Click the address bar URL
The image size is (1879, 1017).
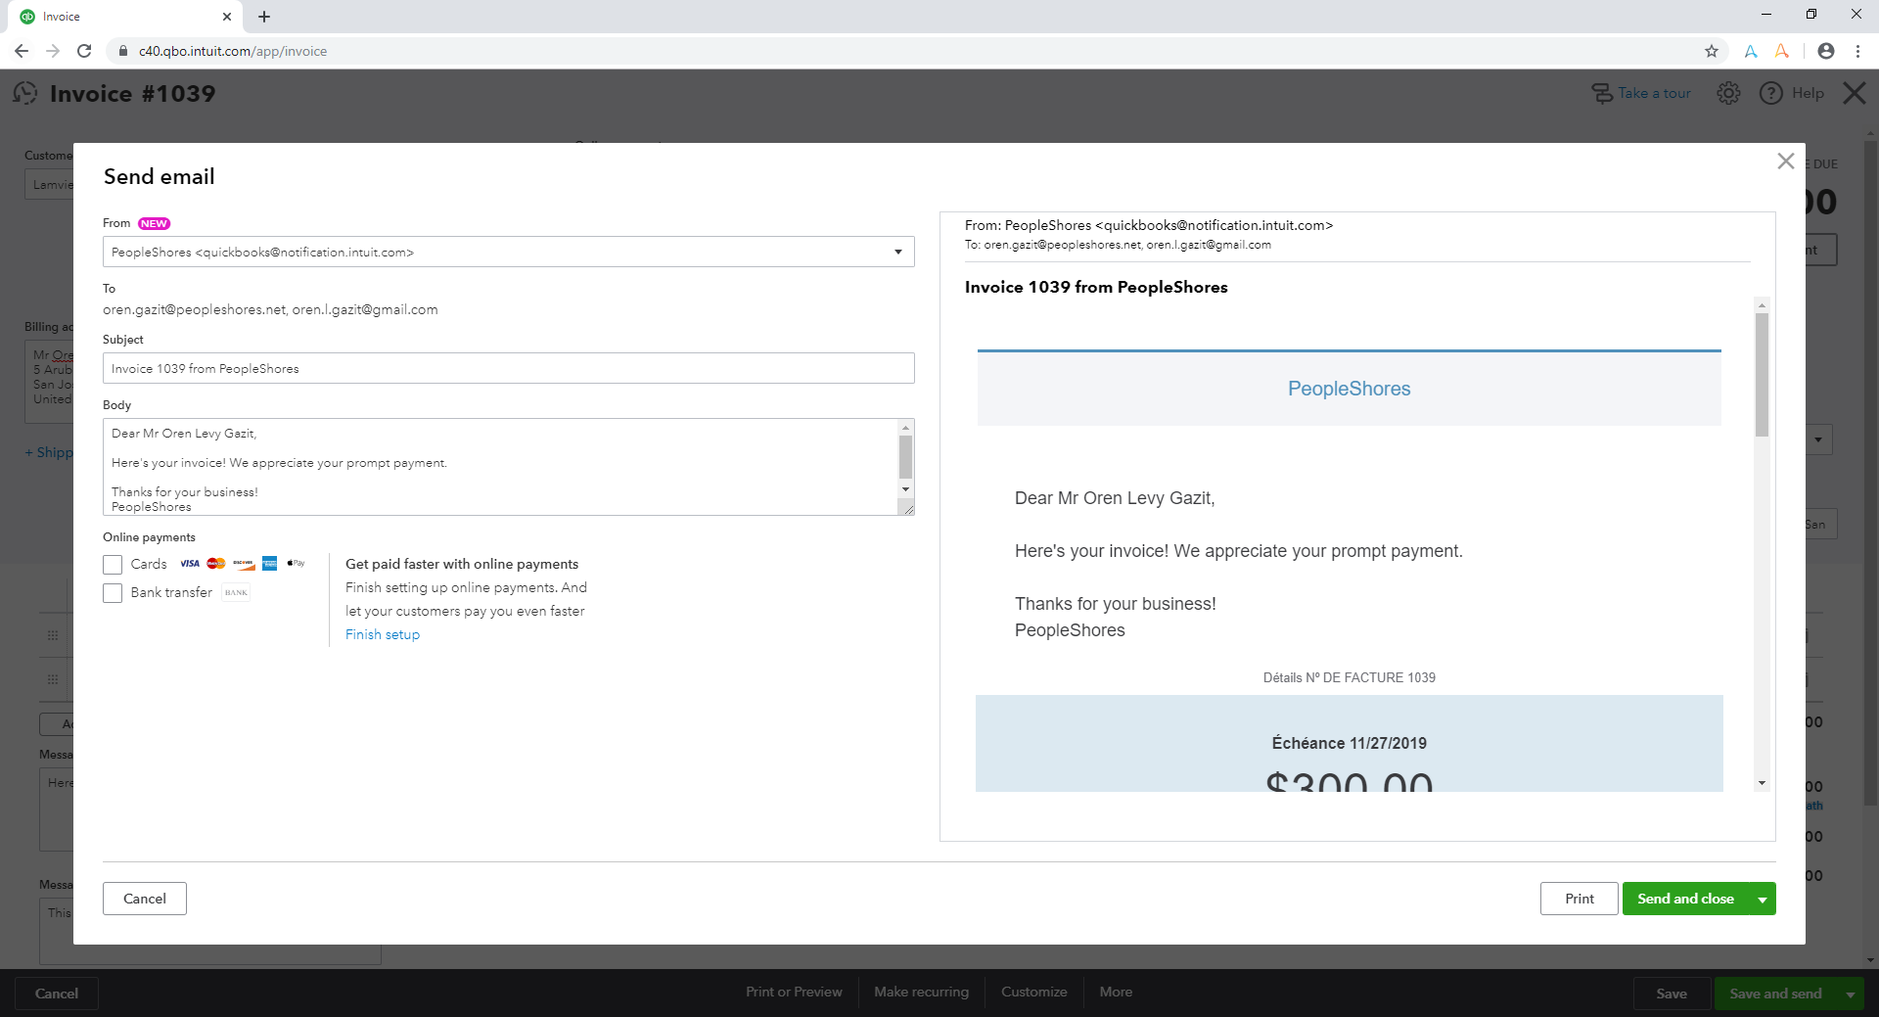pyautogui.click(x=233, y=51)
